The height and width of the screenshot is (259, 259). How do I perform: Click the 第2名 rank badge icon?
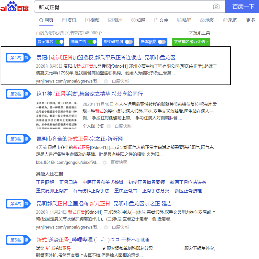pos(18,94)
